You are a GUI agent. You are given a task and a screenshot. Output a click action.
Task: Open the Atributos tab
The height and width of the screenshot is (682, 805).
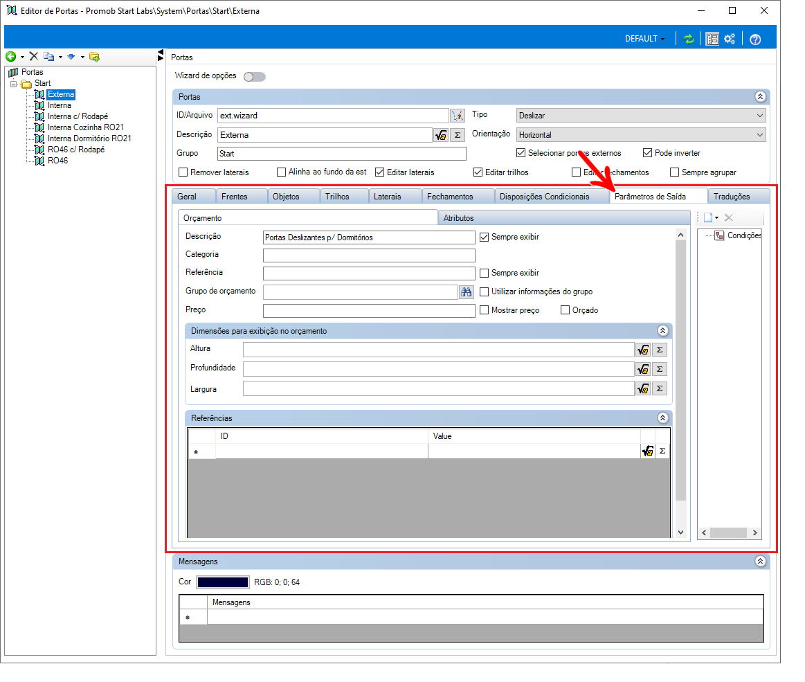point(458,218)
